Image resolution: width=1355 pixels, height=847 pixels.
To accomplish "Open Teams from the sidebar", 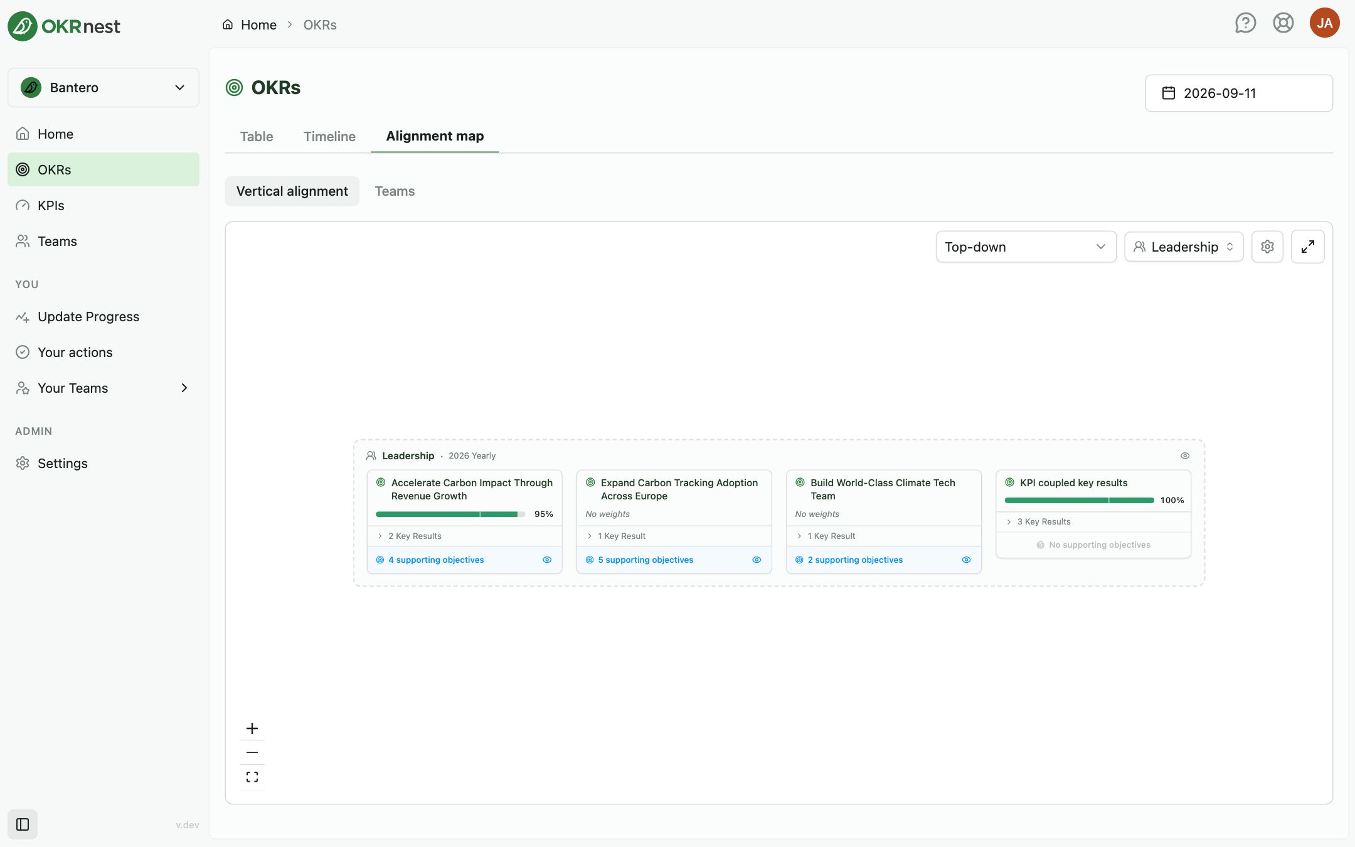I will 104,241.
